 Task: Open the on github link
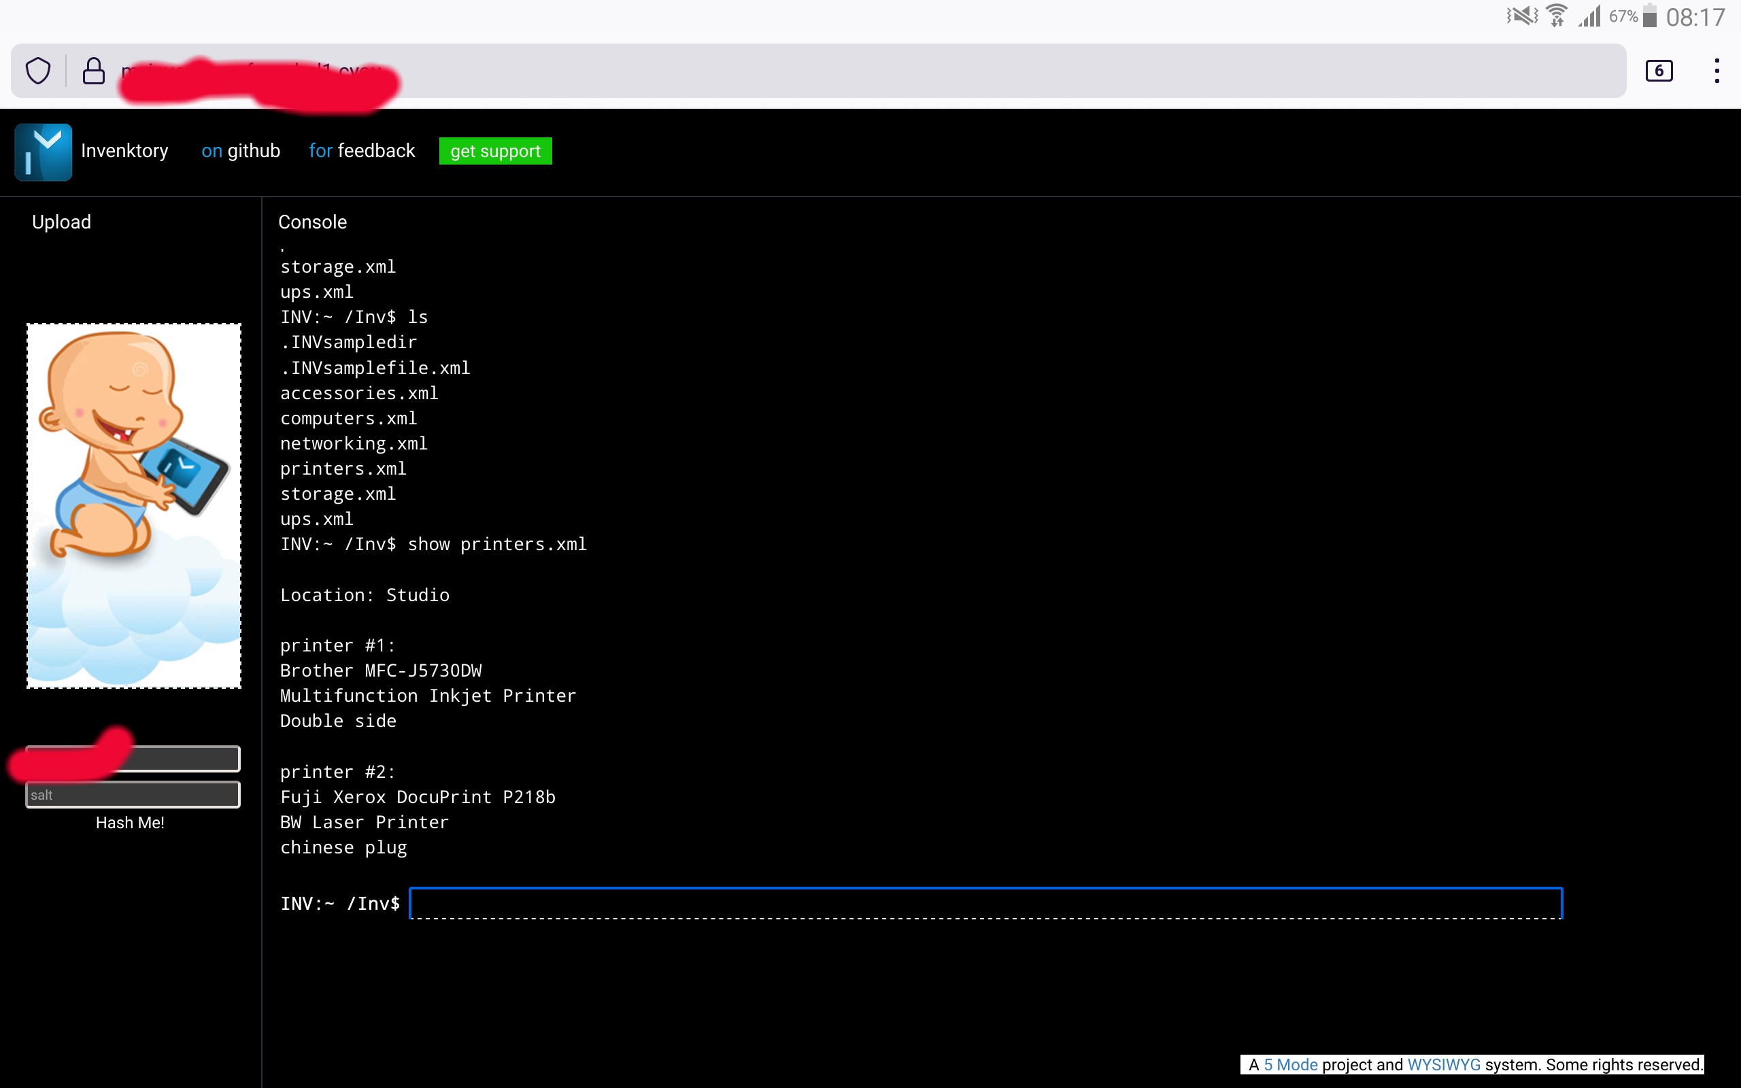pyautogui.click(x=240, y=151)
